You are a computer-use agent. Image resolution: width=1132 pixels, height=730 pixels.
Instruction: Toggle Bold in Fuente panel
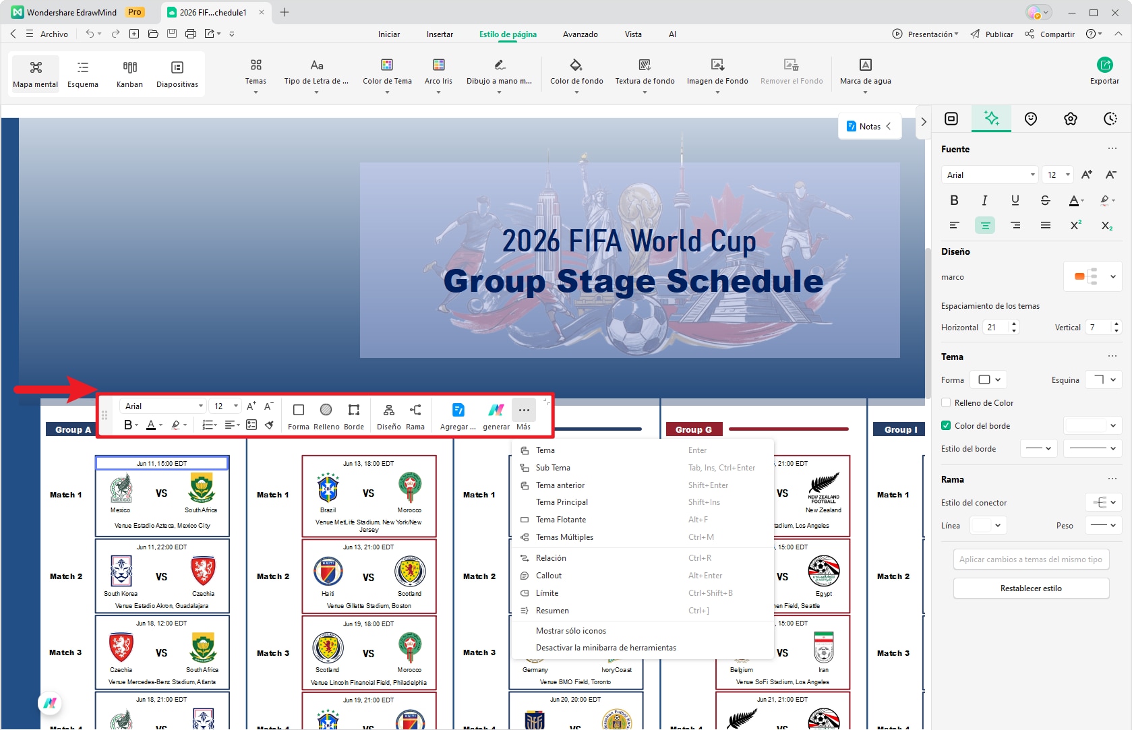click(x=954, y=200)
